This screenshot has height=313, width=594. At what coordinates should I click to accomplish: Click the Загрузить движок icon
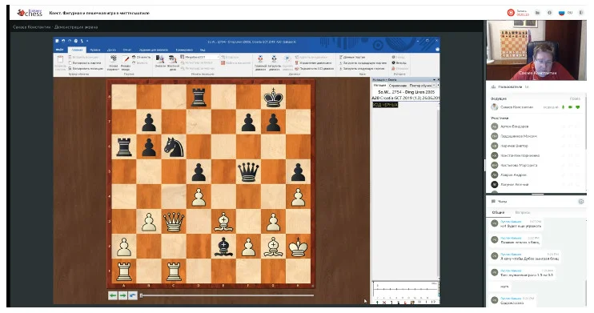pyautogui.click(x=274, y=58)
